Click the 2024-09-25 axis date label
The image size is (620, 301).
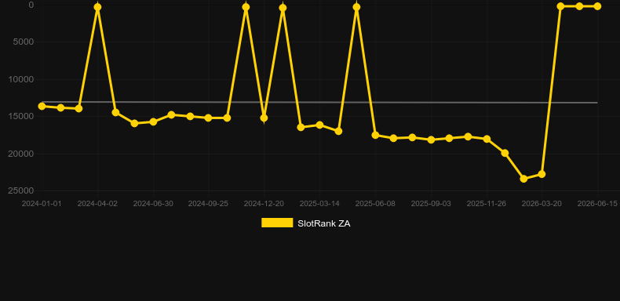click(208, 204)
